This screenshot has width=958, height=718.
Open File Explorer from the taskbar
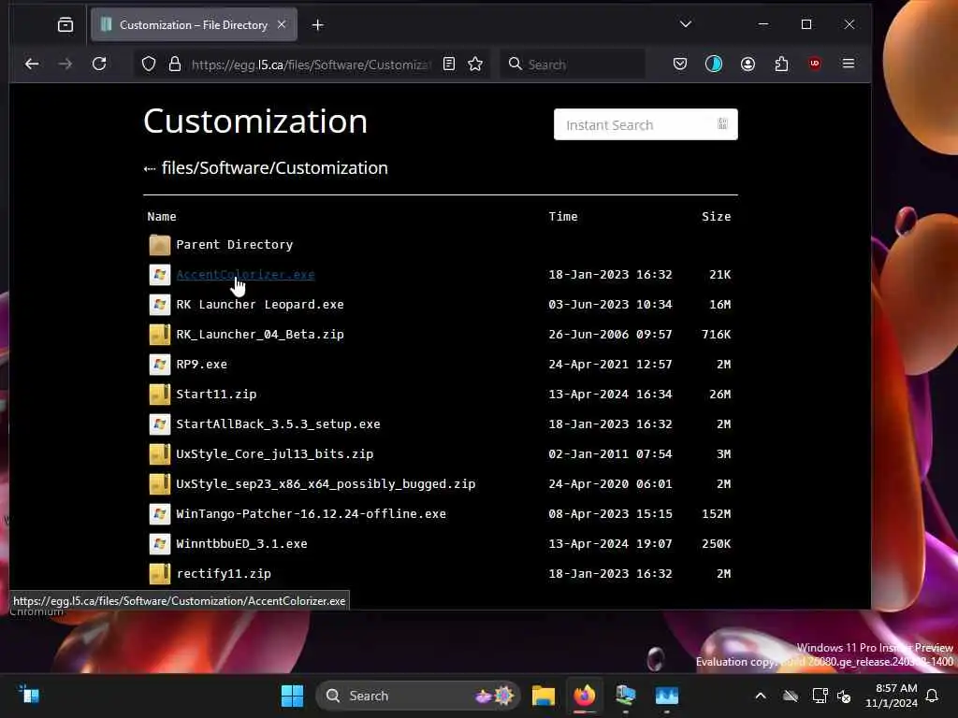point(544,696)
